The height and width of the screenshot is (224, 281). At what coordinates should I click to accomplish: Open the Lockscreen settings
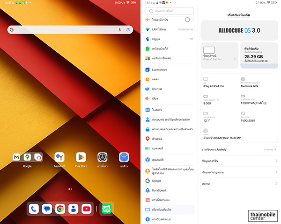point(169,70)
